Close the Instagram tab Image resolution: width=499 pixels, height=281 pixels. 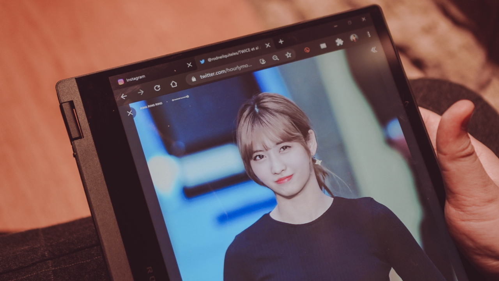189,65
